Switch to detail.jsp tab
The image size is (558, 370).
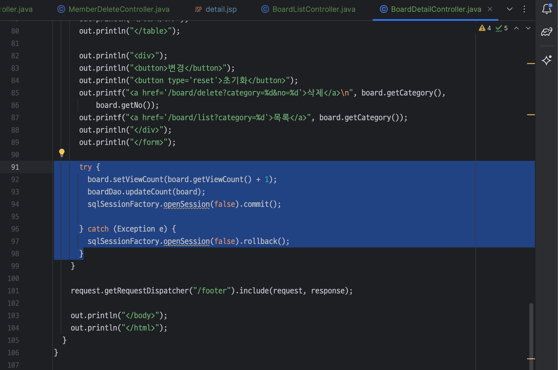coord(221,9)
